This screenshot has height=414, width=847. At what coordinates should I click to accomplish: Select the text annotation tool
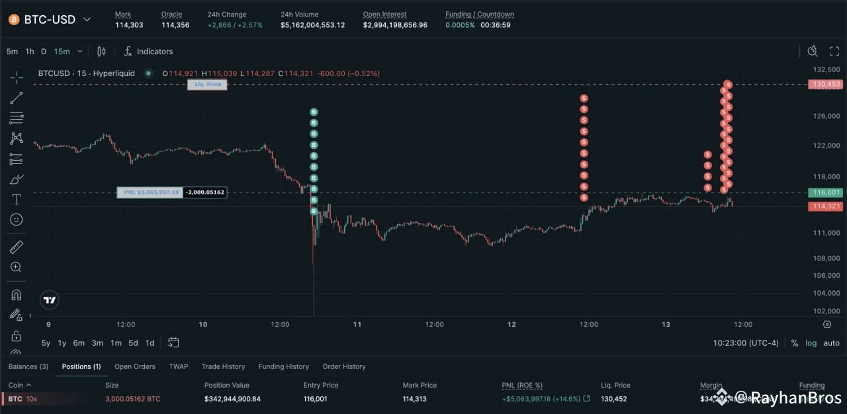point(16,199)
